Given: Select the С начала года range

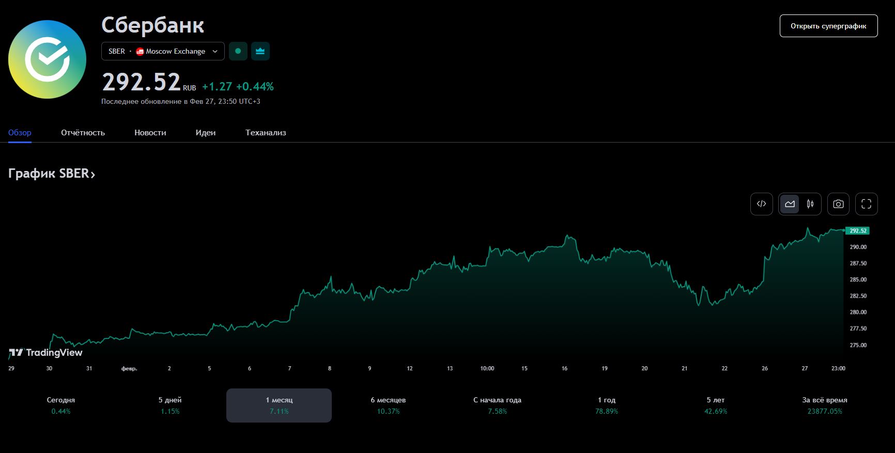Looking at the screenshot, I should tap(497, 405).
